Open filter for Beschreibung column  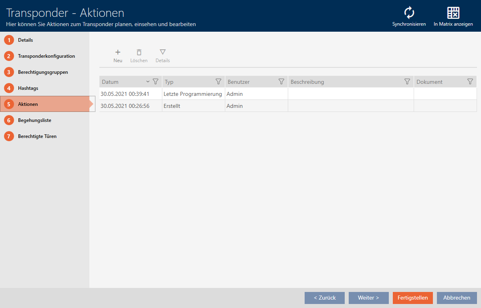point(407,82)
